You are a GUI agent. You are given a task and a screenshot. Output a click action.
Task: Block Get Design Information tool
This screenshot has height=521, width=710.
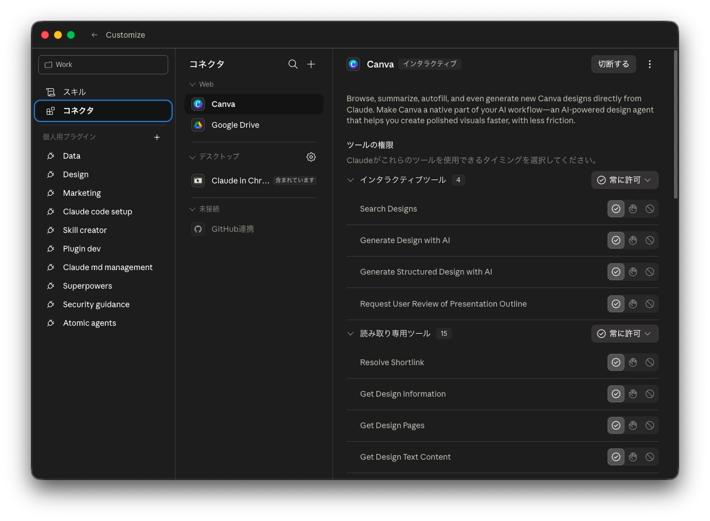650,394
